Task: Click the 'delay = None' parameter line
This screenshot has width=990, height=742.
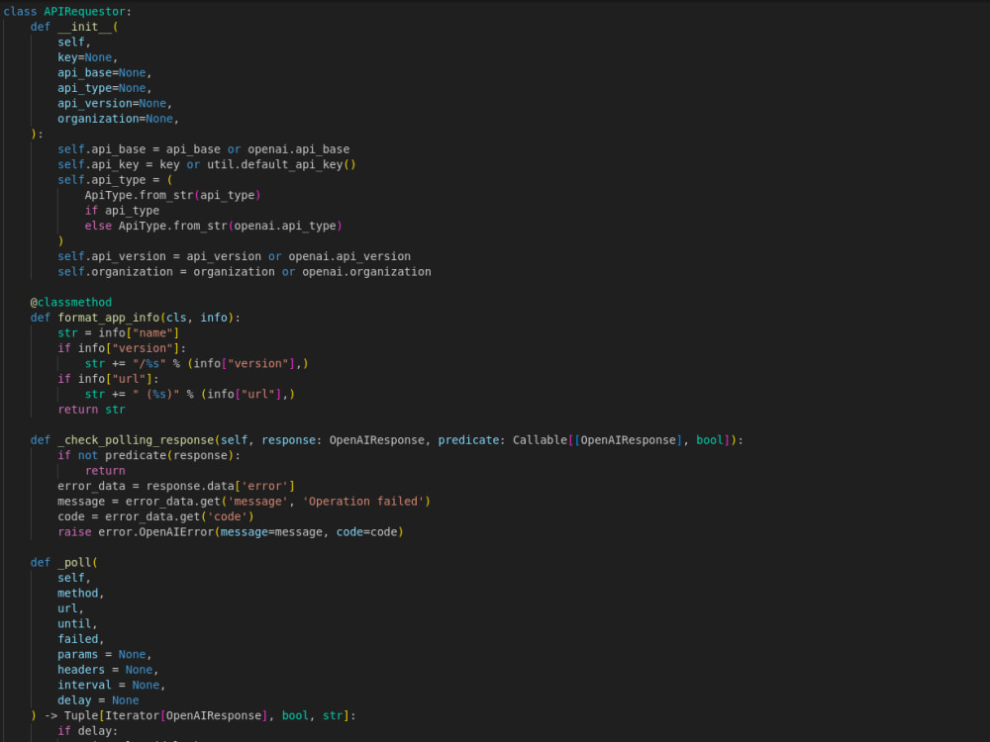Action: pyautogui.click(x=98, y=700)
